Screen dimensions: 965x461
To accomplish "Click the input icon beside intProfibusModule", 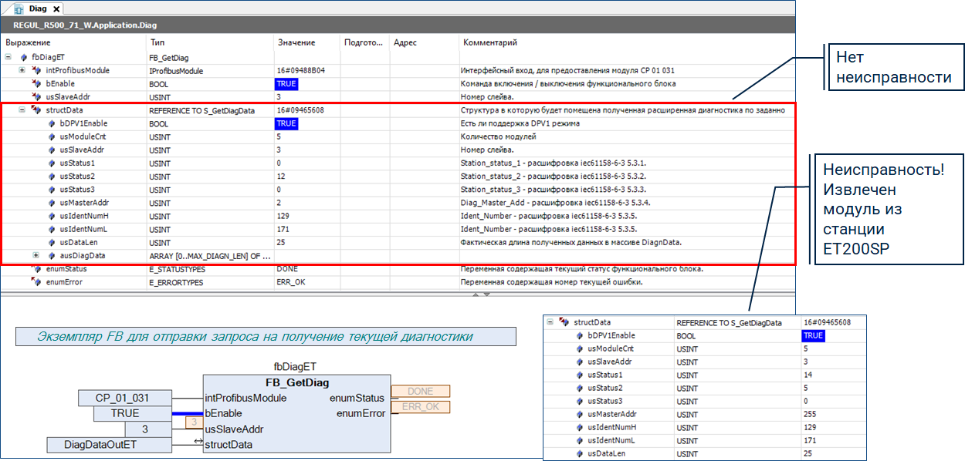I will pos(36,70).
